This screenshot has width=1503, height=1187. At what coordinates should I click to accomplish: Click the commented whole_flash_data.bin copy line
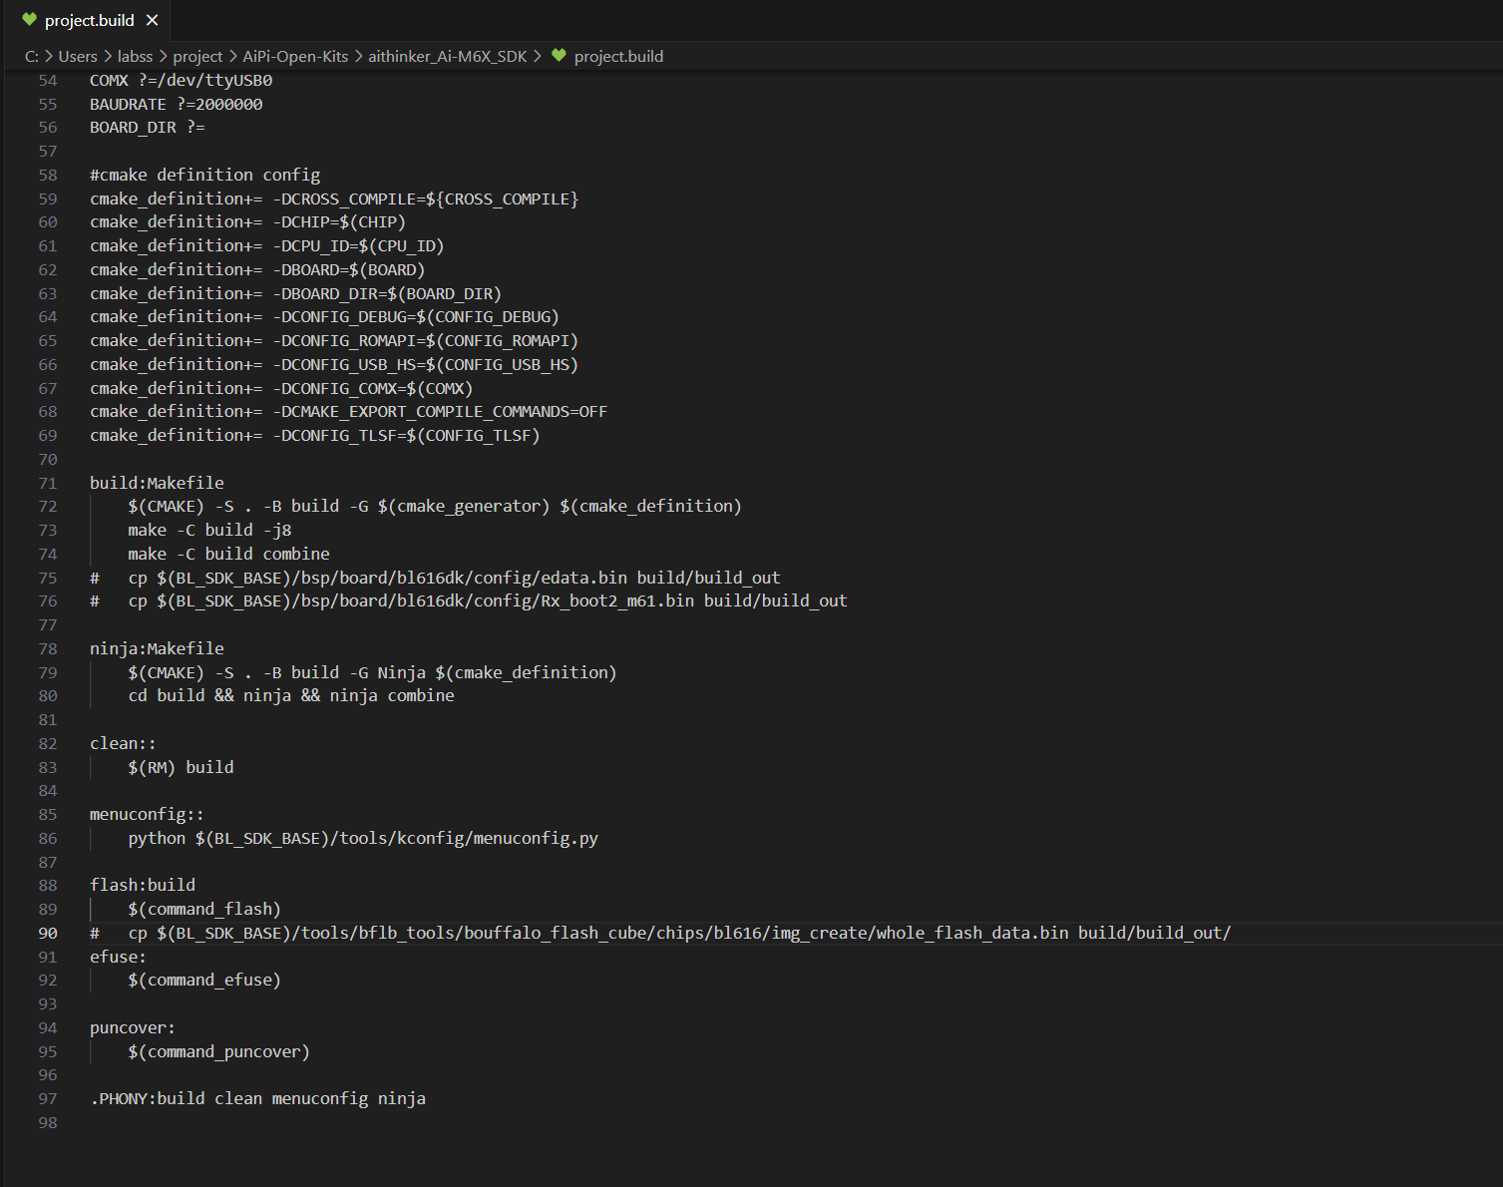[x=660, y=934]
